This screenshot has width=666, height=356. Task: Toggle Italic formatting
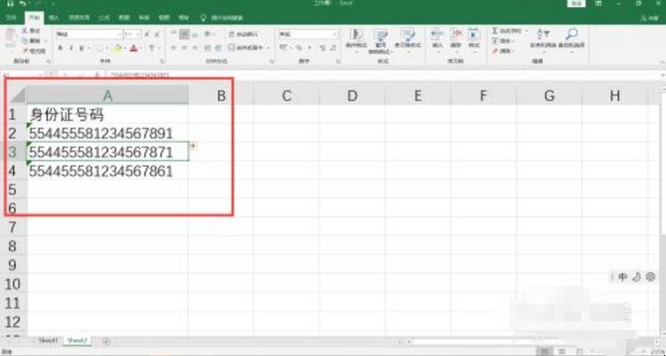[71, 48]
